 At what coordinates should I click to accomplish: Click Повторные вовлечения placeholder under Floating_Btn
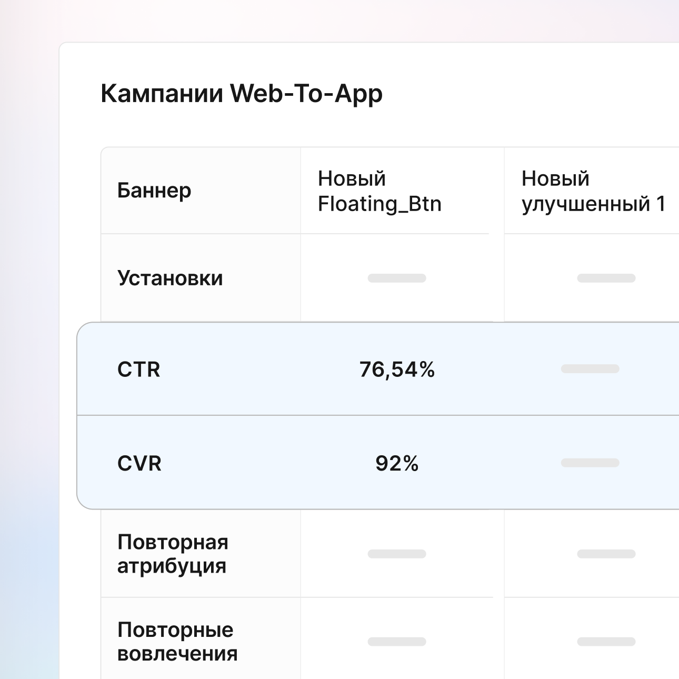coord(396,642)
